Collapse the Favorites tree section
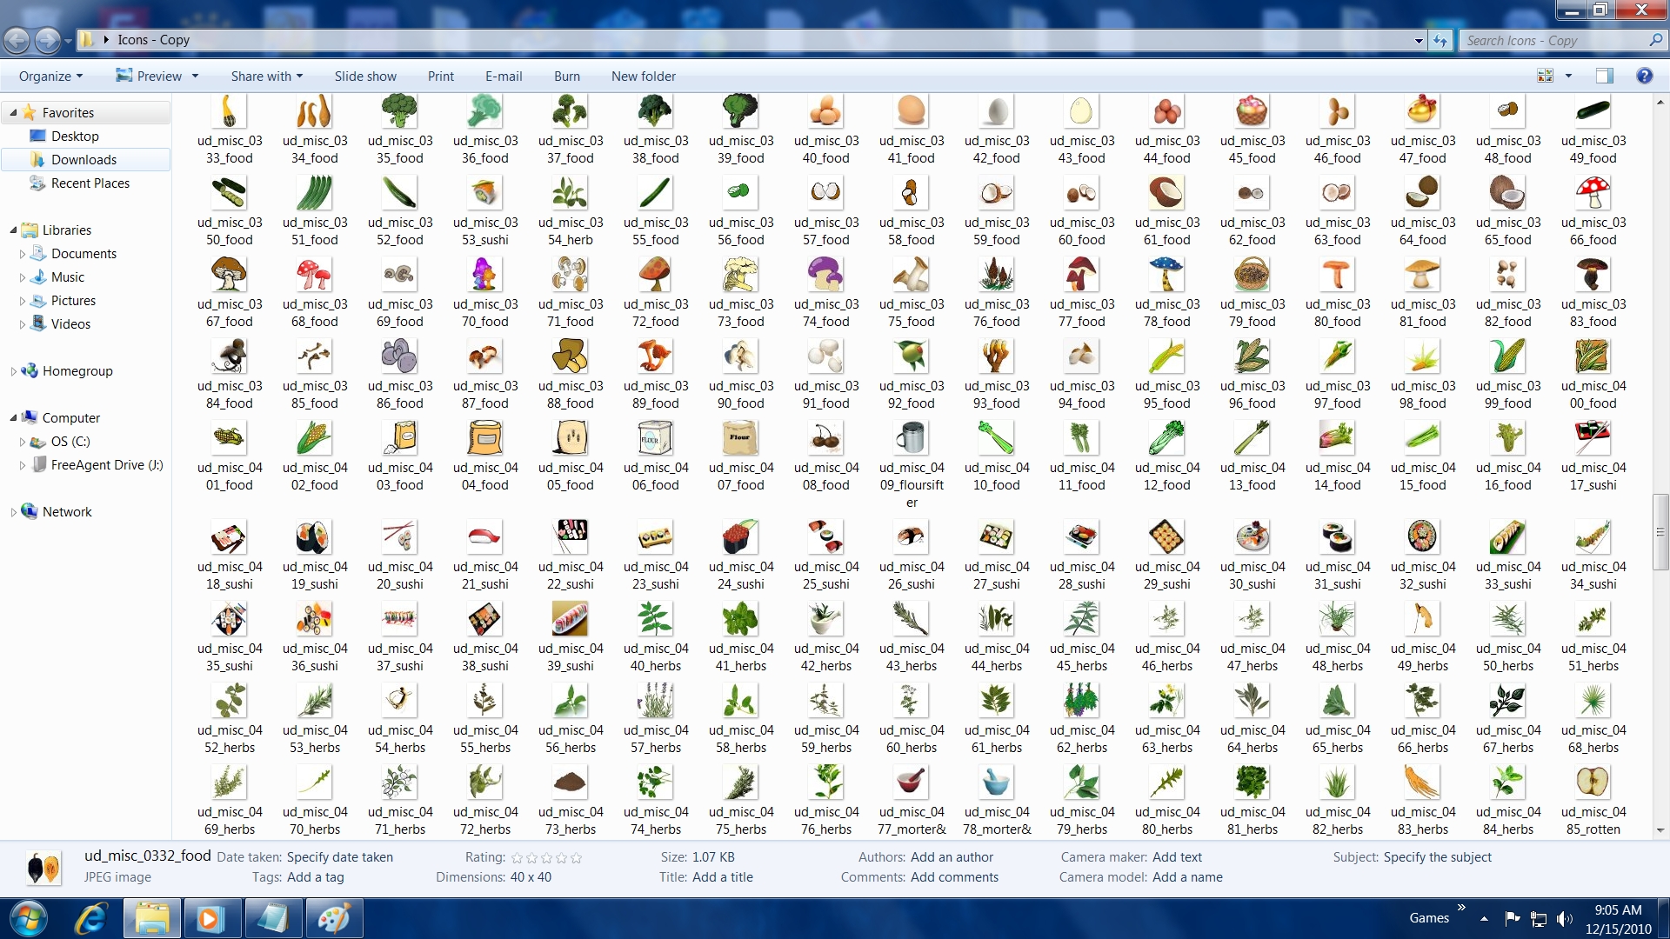Image resolution: width=1670 pixels, height=939 pixels. 13,113
